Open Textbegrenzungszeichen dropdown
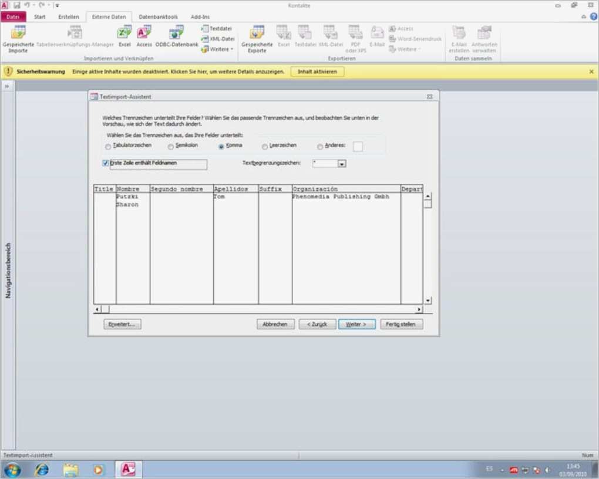The image size is (599, 479). (342, 164)
